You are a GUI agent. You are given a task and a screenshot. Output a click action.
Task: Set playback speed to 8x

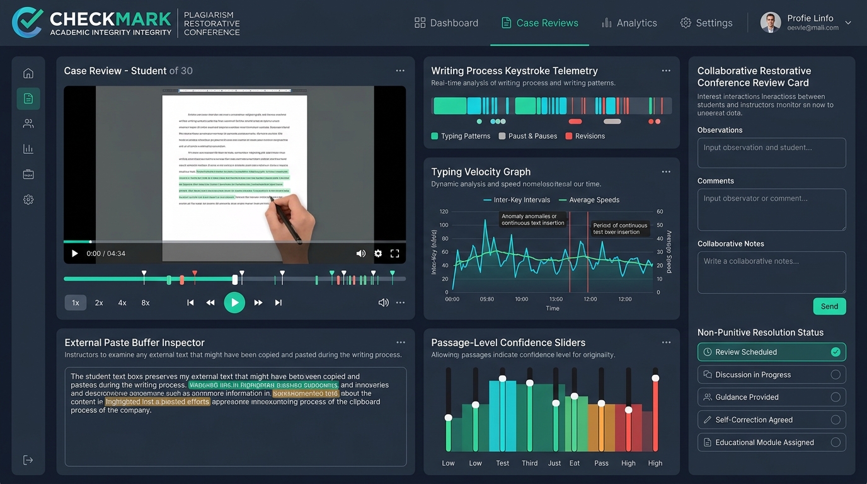(146, 302)
